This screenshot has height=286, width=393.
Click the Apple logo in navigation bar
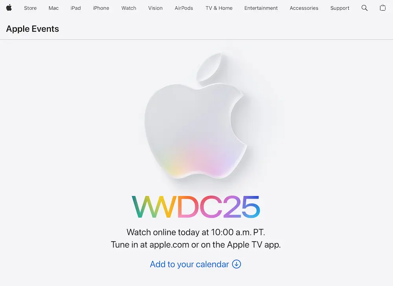point(9,8)
